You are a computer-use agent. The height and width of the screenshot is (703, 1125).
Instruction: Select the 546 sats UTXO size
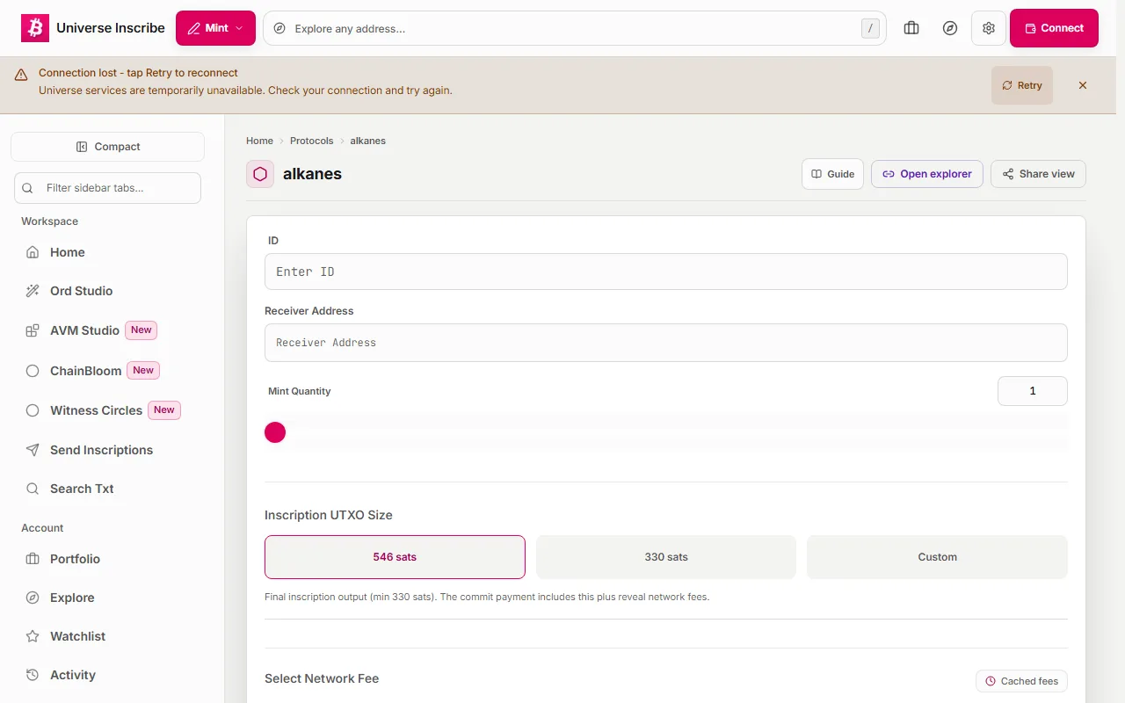click(x=395, y=557)
